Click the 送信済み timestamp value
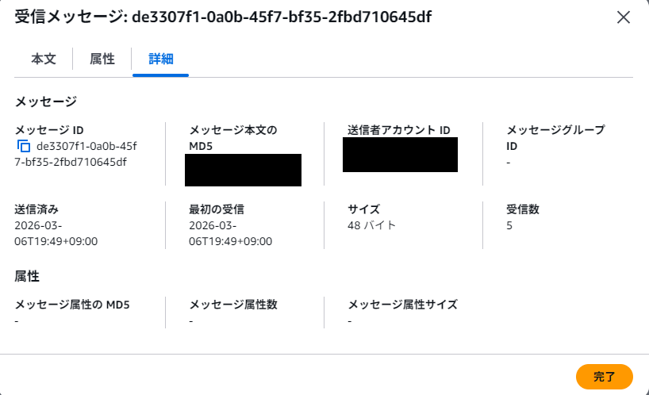 tap(56, 233)
